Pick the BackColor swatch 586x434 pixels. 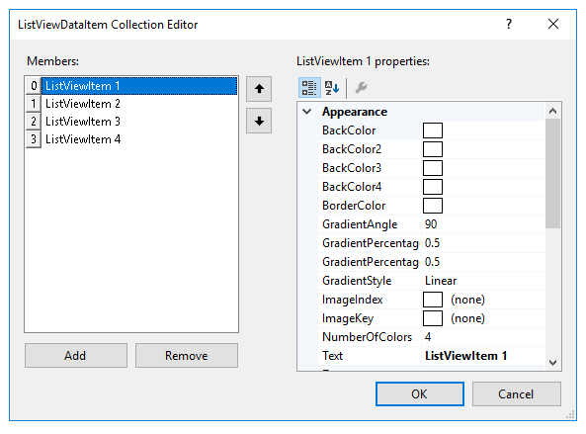point(433,130)
